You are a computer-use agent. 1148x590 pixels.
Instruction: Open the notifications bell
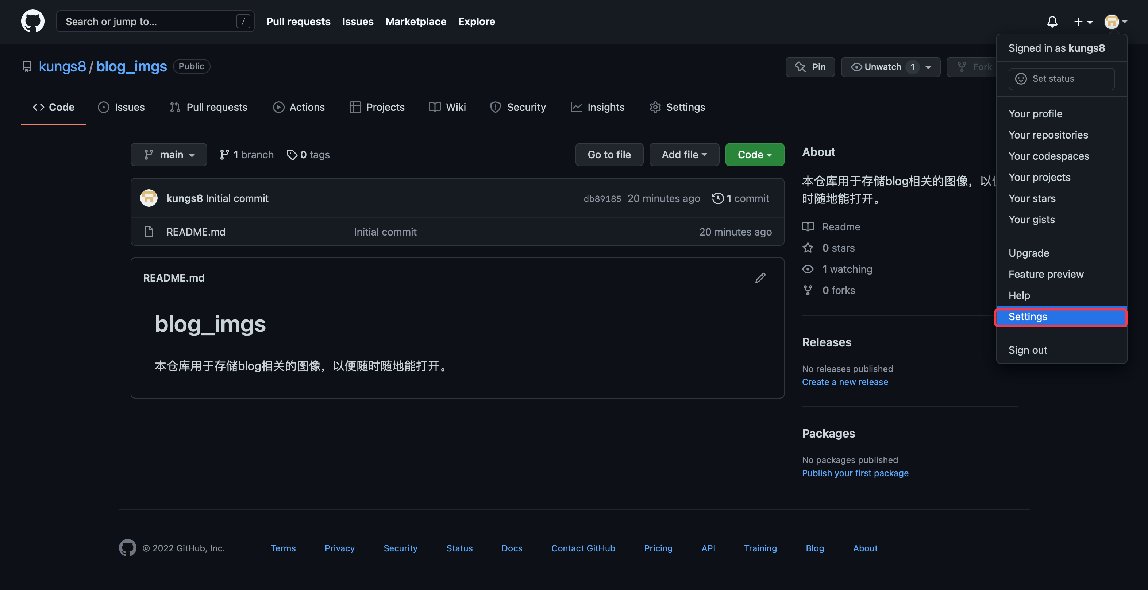1052,22
